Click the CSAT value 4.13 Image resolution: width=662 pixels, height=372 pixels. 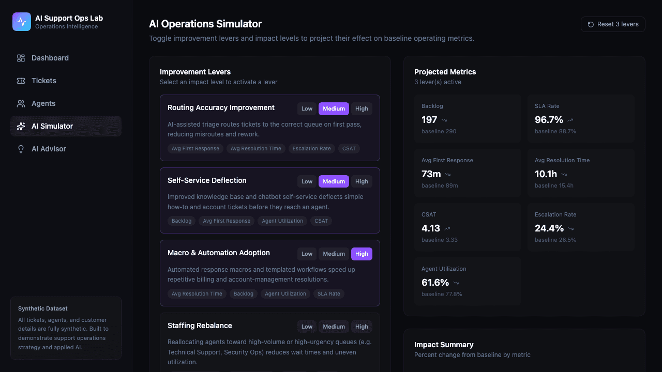(431, 228)
